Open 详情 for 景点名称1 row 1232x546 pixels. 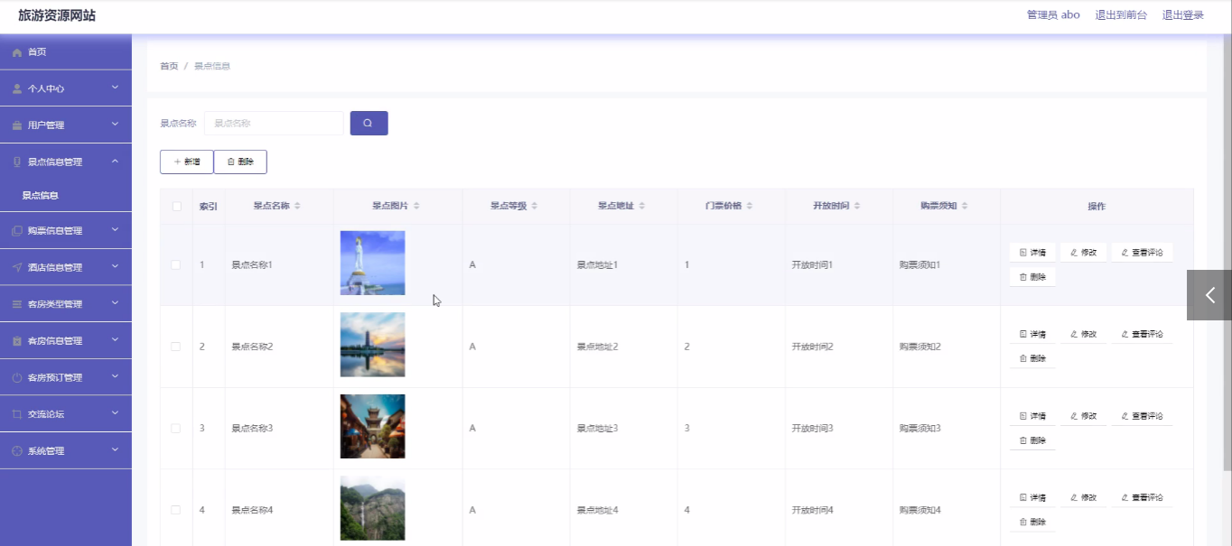(x=1032, y=253)
